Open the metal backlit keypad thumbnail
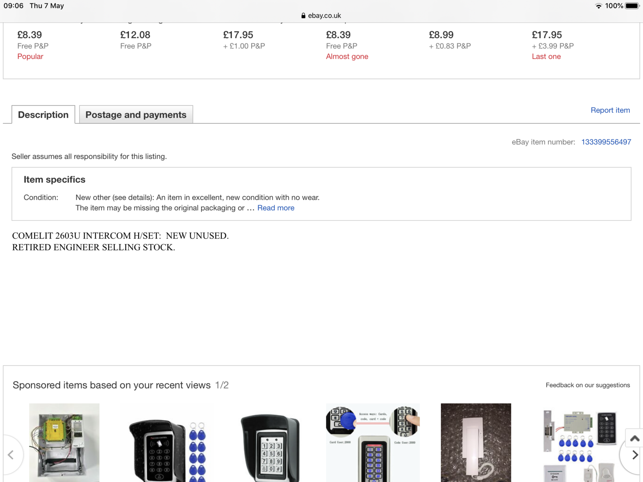The image size is (643, 482). [373, 442]
